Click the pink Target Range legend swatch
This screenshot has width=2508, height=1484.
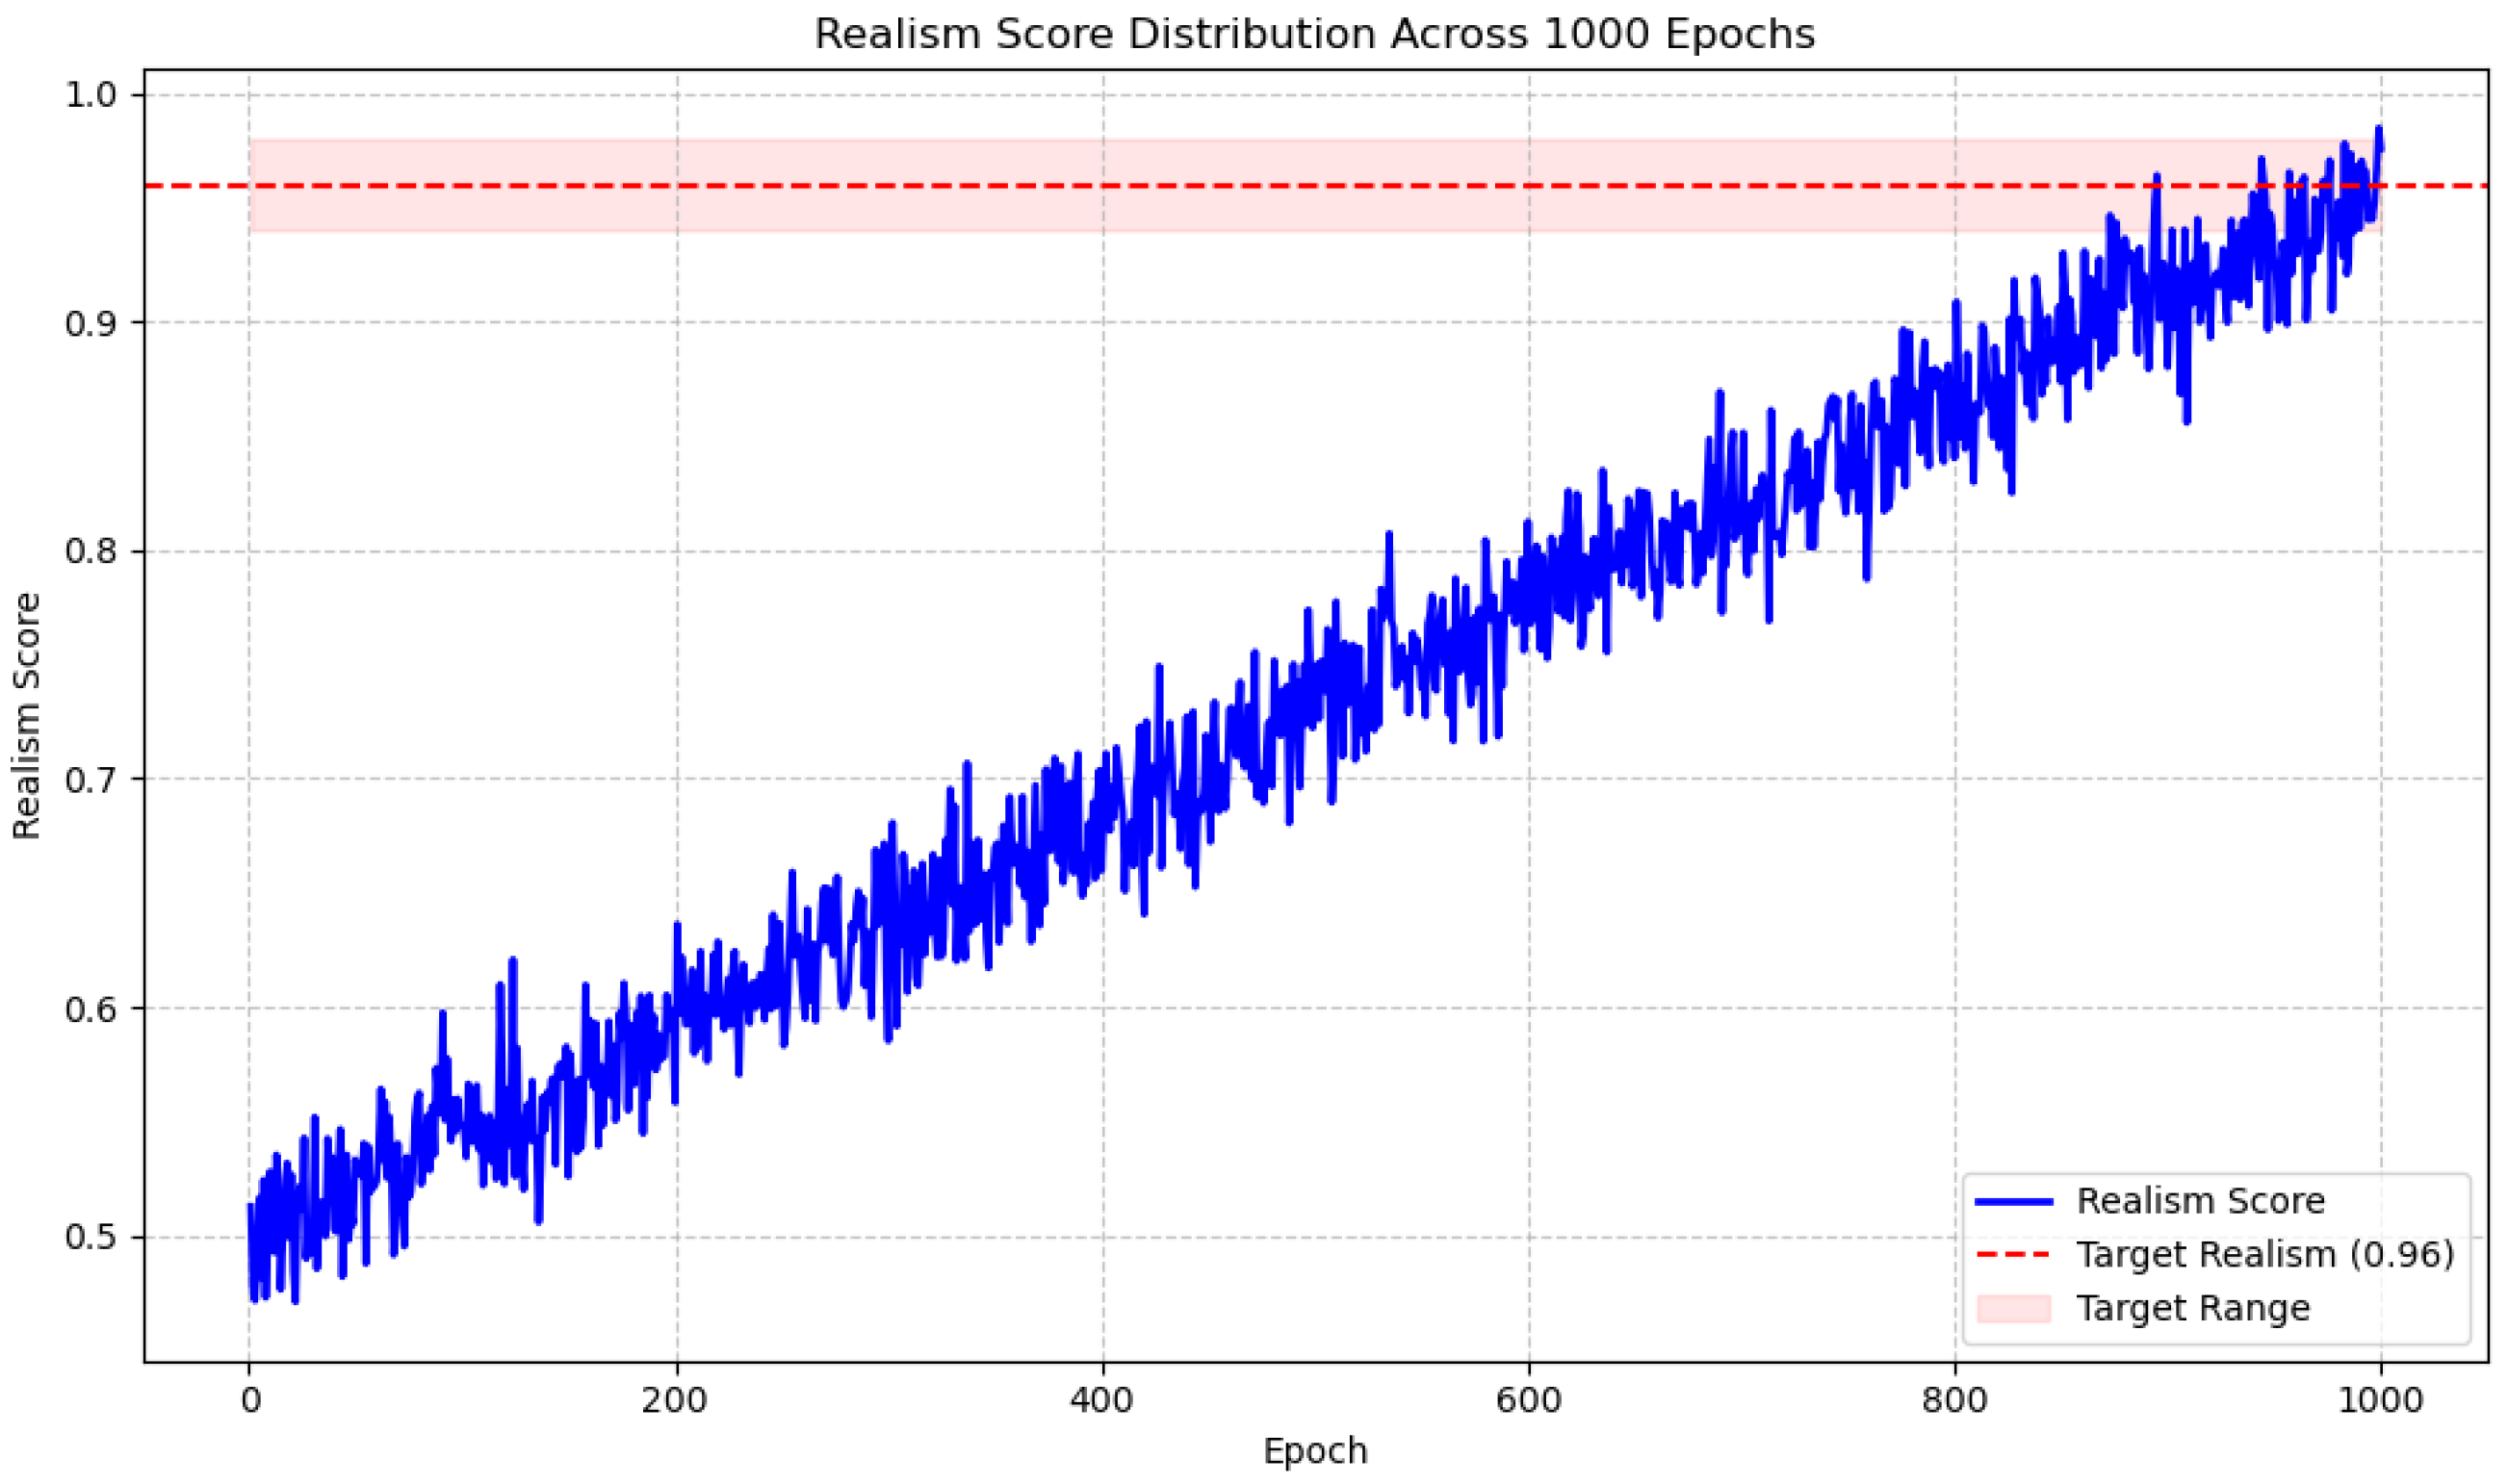pyautogui.click(x=2014, y=1308)
